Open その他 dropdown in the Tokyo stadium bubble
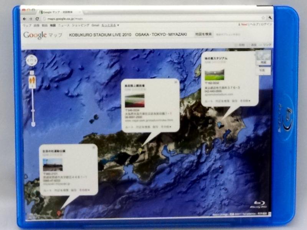Screen dimensions: 307x230 tap(245, 101)
